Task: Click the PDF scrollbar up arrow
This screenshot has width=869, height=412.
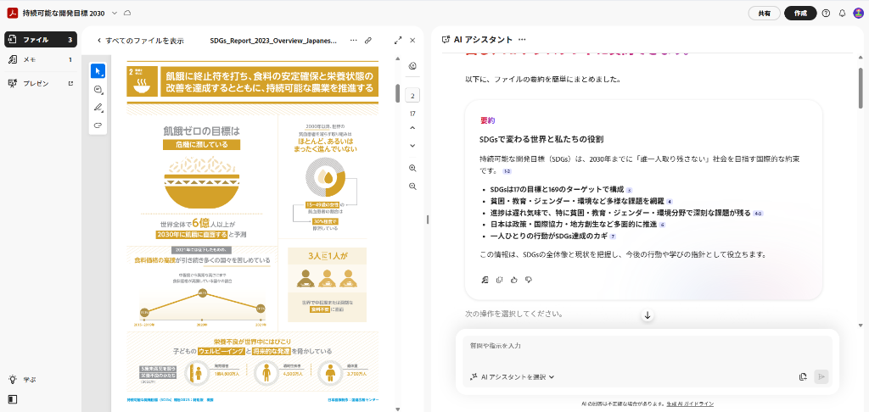Action: click(x=397, y=58)
